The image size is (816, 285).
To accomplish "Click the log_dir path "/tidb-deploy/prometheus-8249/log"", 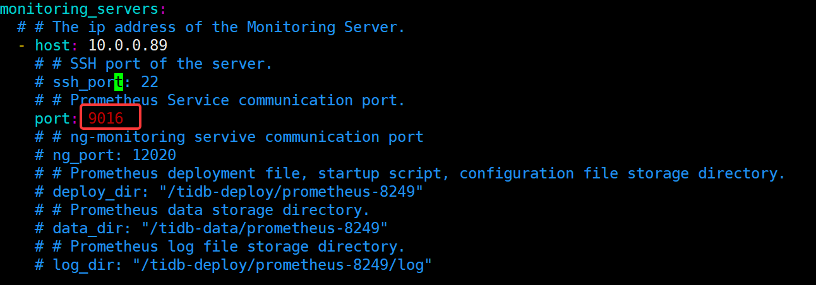I will [x=282, y=265].
